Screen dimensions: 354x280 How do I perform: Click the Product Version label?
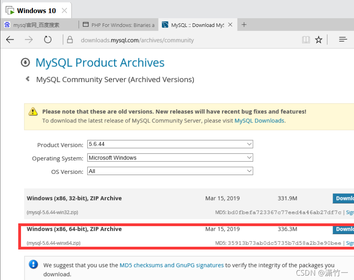60,145
